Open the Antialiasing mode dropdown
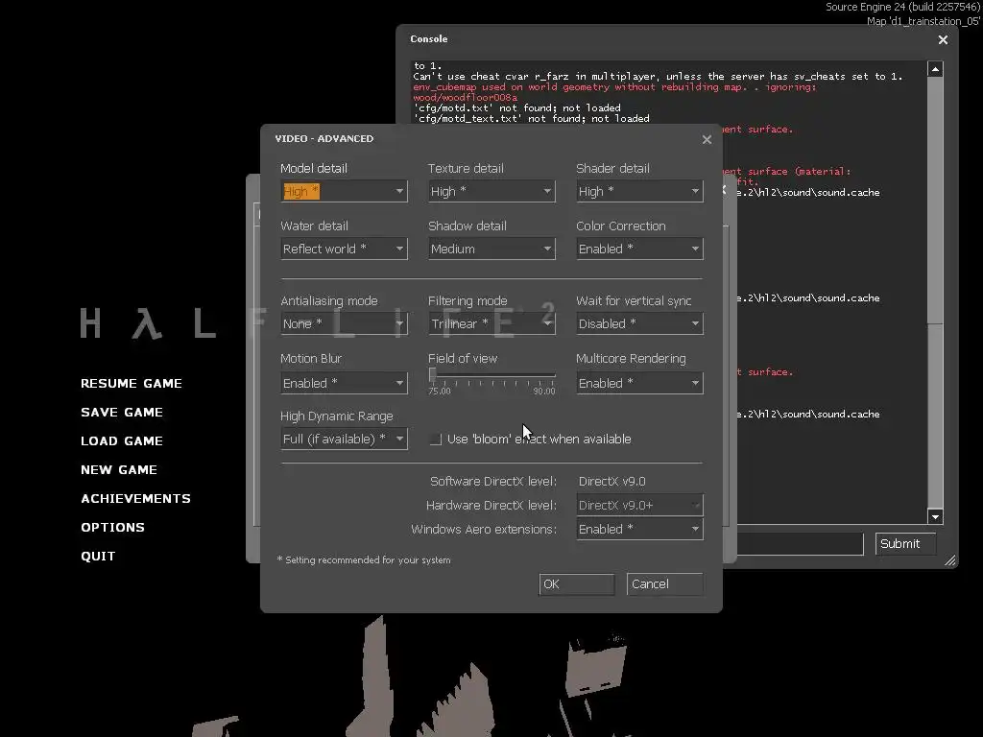 click(344, 323)
